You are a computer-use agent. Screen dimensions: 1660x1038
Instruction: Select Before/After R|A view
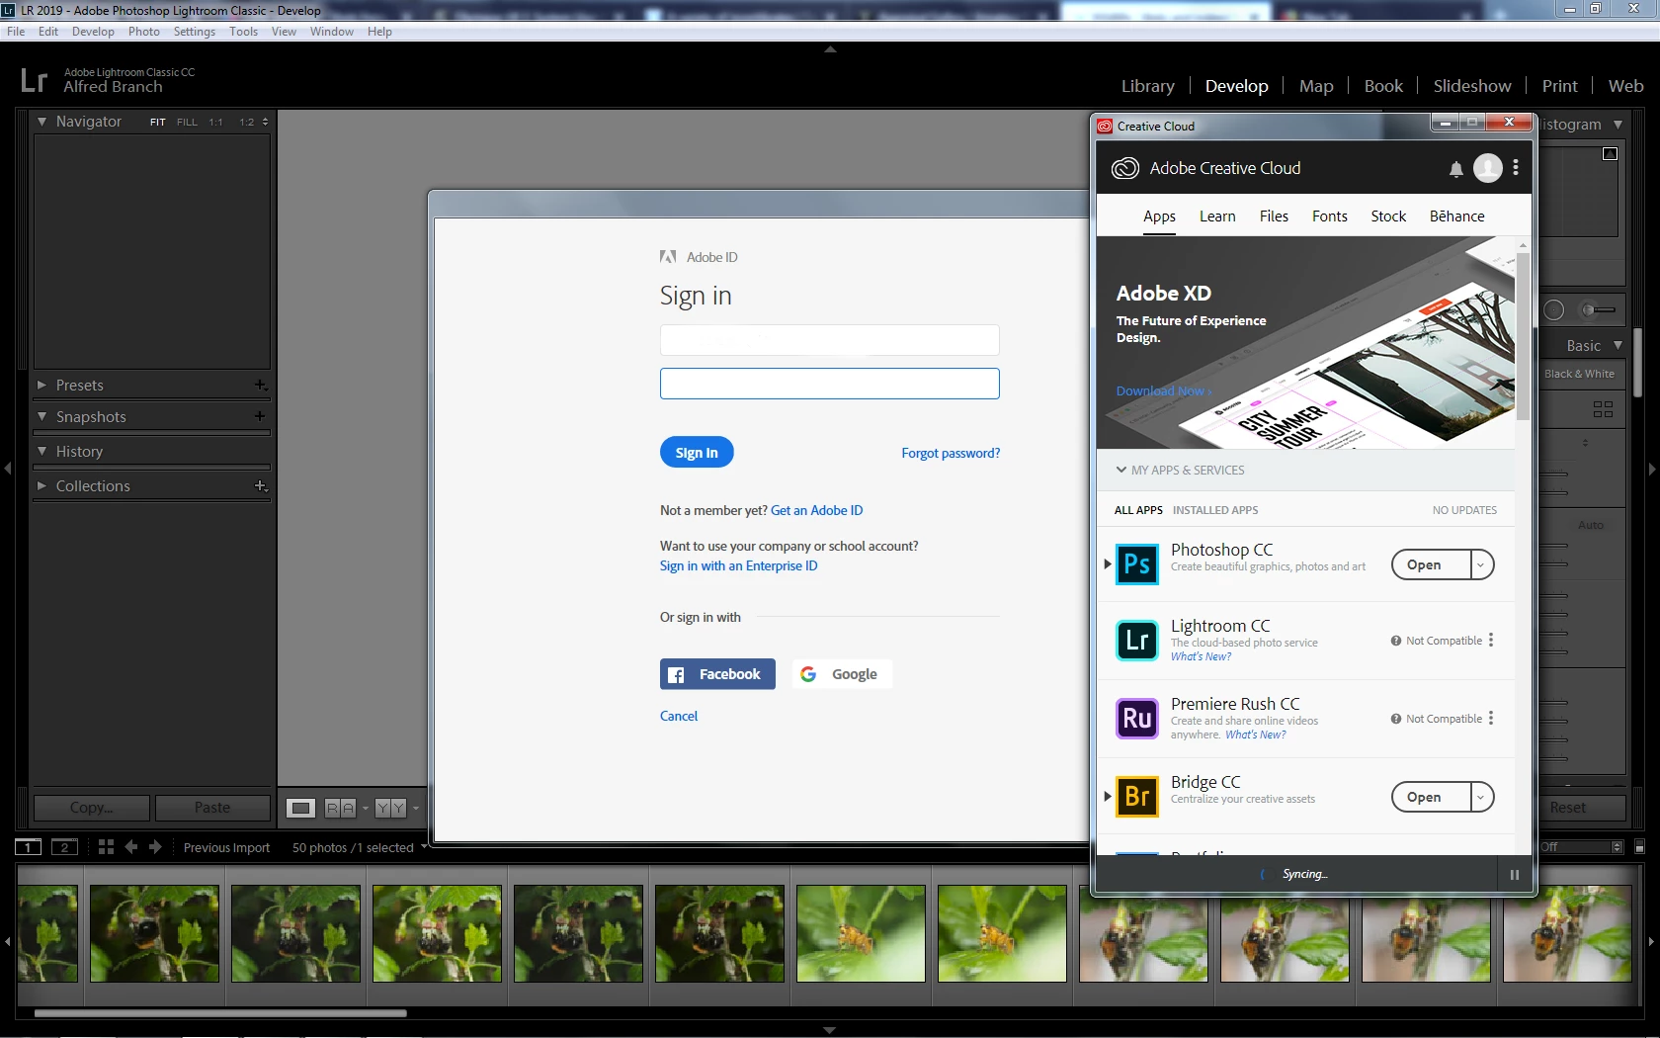340,808
